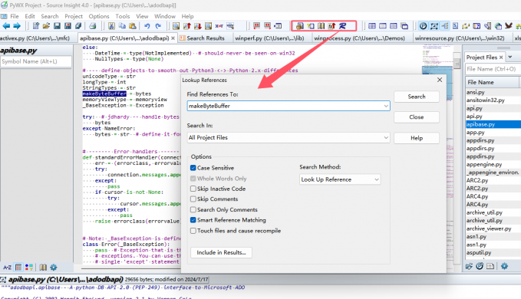Open the Options menu
The height and width of the screenshot is (299, 521).
click(x=99, y=16)
